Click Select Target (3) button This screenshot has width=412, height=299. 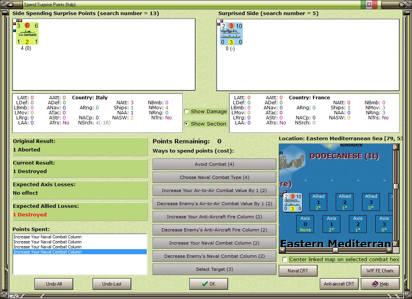pyautogui.click(x=215, y=269)
